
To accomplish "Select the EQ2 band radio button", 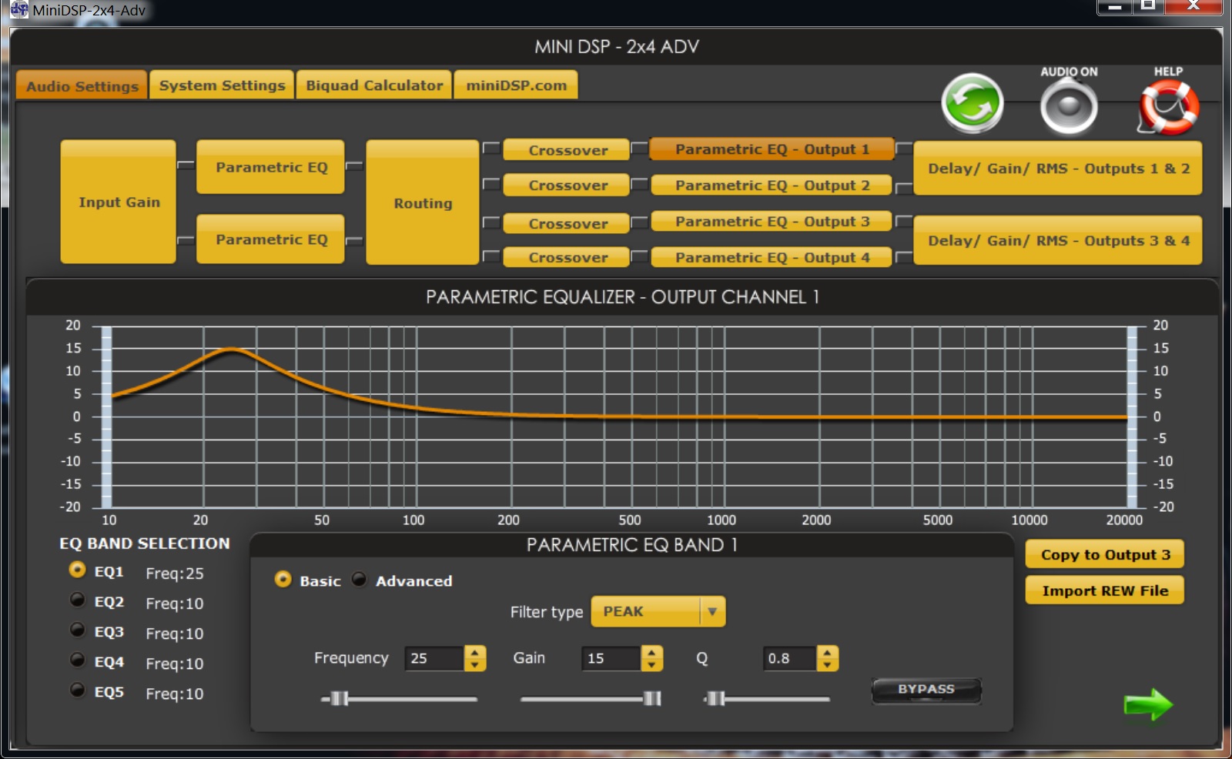I will click(77, 600).
